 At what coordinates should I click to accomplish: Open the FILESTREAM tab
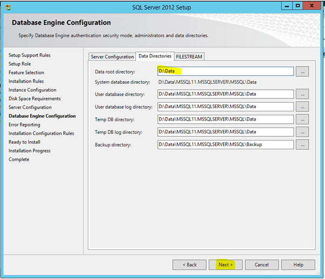pyautogui.click(x=189, y=57)
